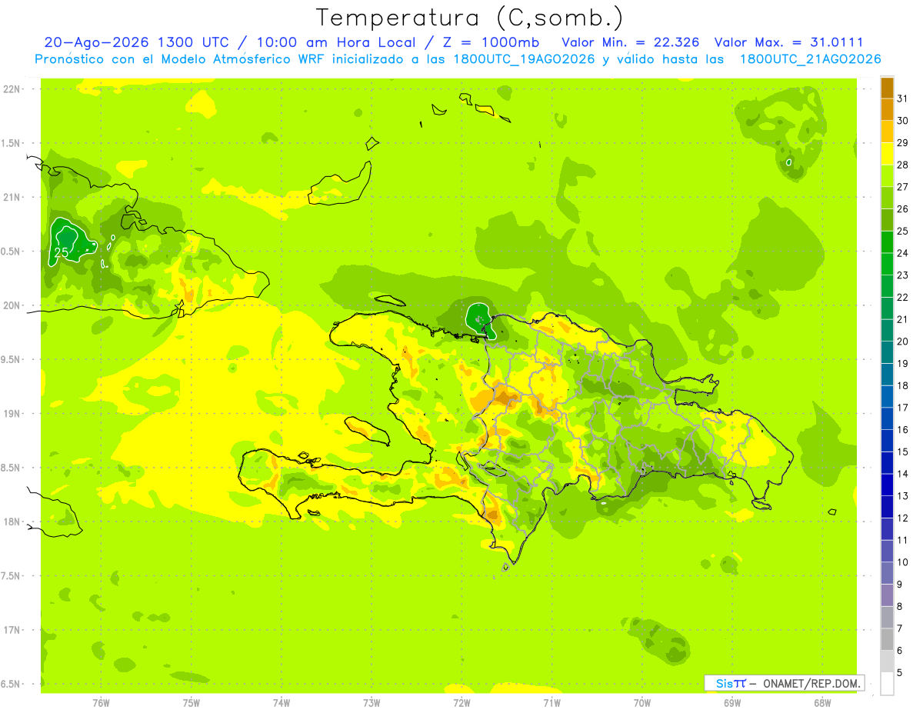The width and height of the screenshot is (923, 713).
Task: Click the "12" color bar label
Action: [903, 518]
